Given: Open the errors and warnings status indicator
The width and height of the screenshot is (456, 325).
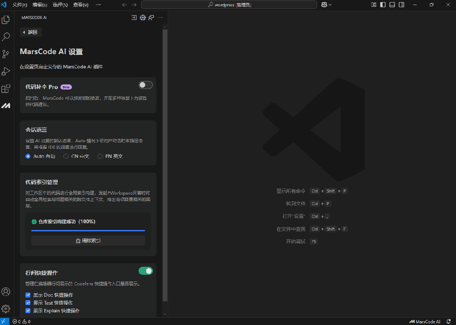Looking at the screenshot, I should coord(22,322).
